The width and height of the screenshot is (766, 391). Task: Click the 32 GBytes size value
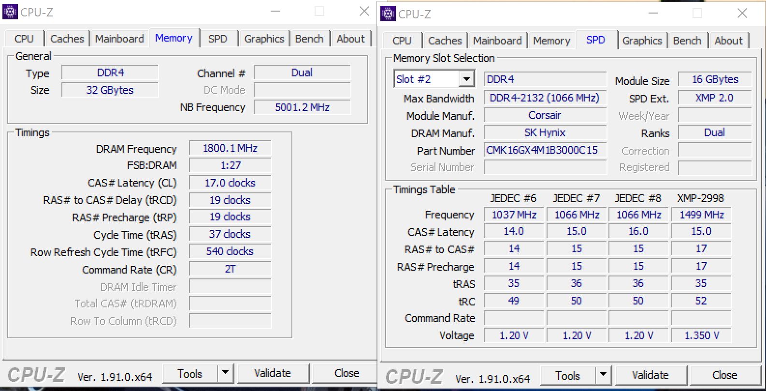[x=110, y=90]
